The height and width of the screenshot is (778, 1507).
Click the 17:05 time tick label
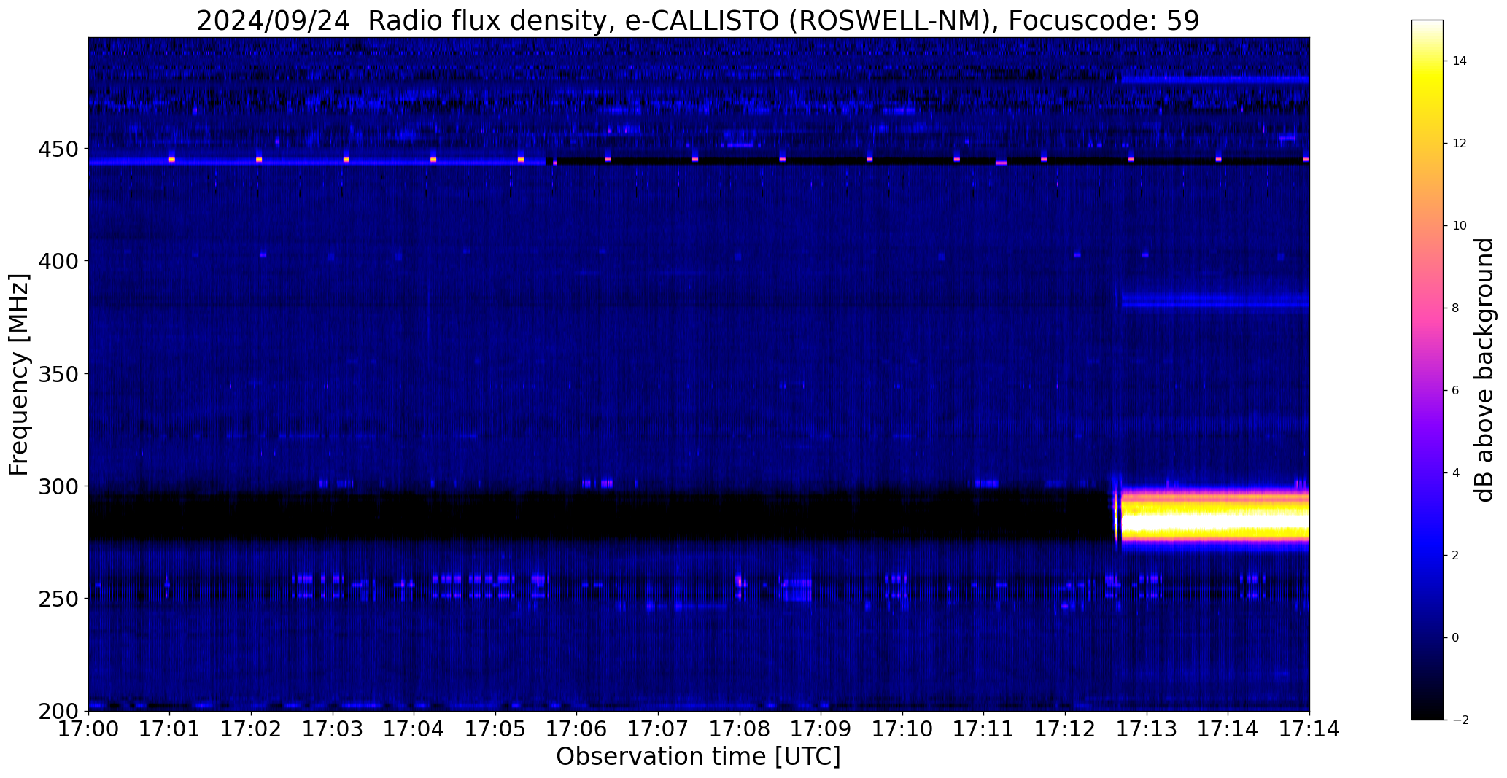point(496,729)
